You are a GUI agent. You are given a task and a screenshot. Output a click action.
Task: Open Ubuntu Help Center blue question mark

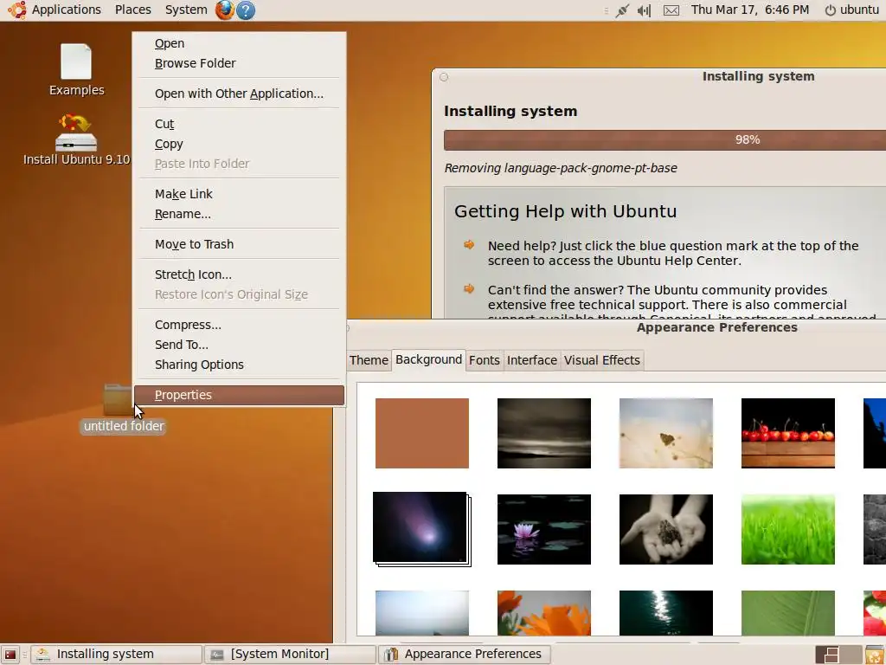coord(246,10)
